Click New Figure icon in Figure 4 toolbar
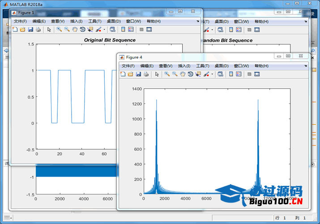 coord(123,74)
